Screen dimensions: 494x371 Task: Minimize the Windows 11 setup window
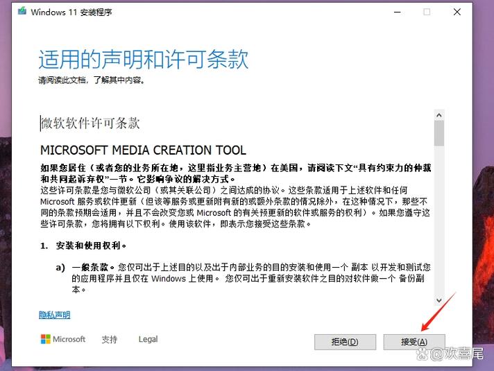pos(398,12)
